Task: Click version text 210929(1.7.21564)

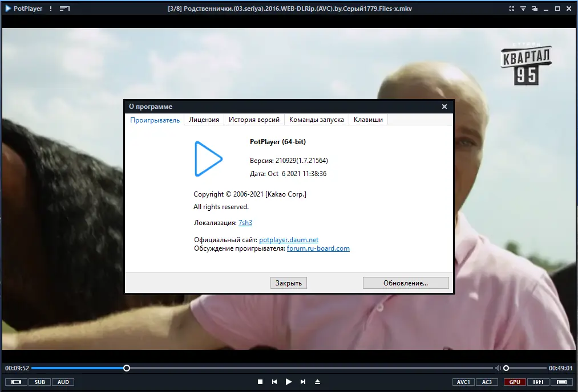Action: tap(301, 161)
